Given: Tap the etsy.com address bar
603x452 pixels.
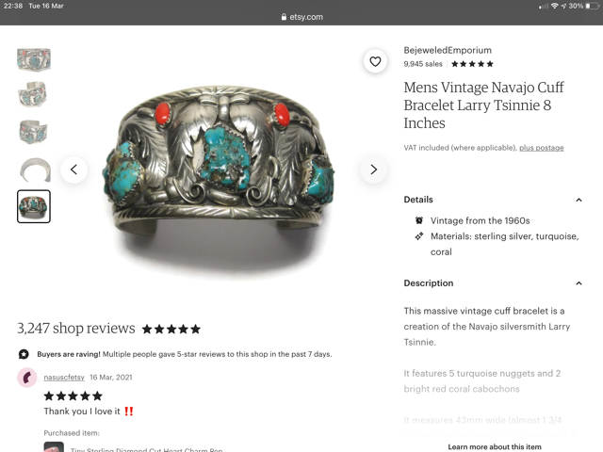Looking at the screenshot, I should coord(301,17).
